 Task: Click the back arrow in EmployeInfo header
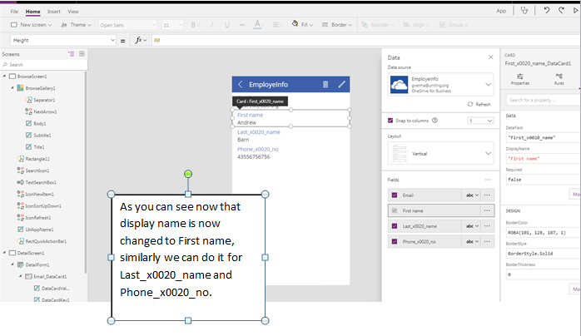(240, 84)
